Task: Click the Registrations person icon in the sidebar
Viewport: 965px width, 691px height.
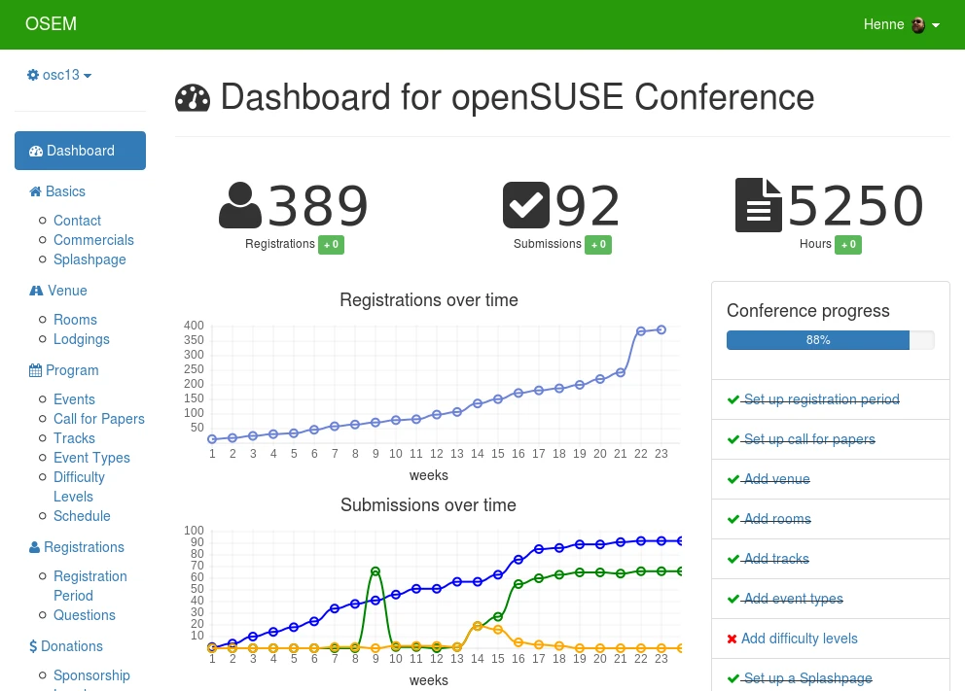Action: point(34,548)
